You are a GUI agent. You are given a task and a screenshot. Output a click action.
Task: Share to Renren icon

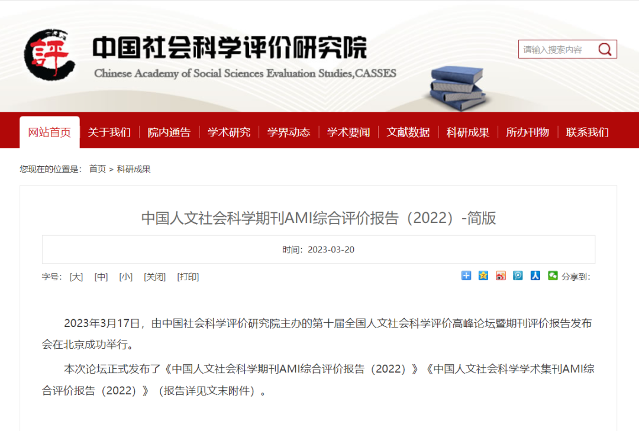(535, 276)
